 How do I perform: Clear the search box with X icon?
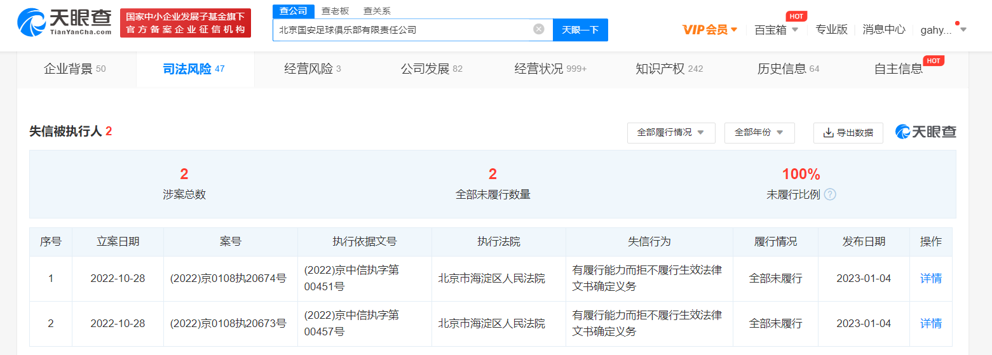pos(538,29)
